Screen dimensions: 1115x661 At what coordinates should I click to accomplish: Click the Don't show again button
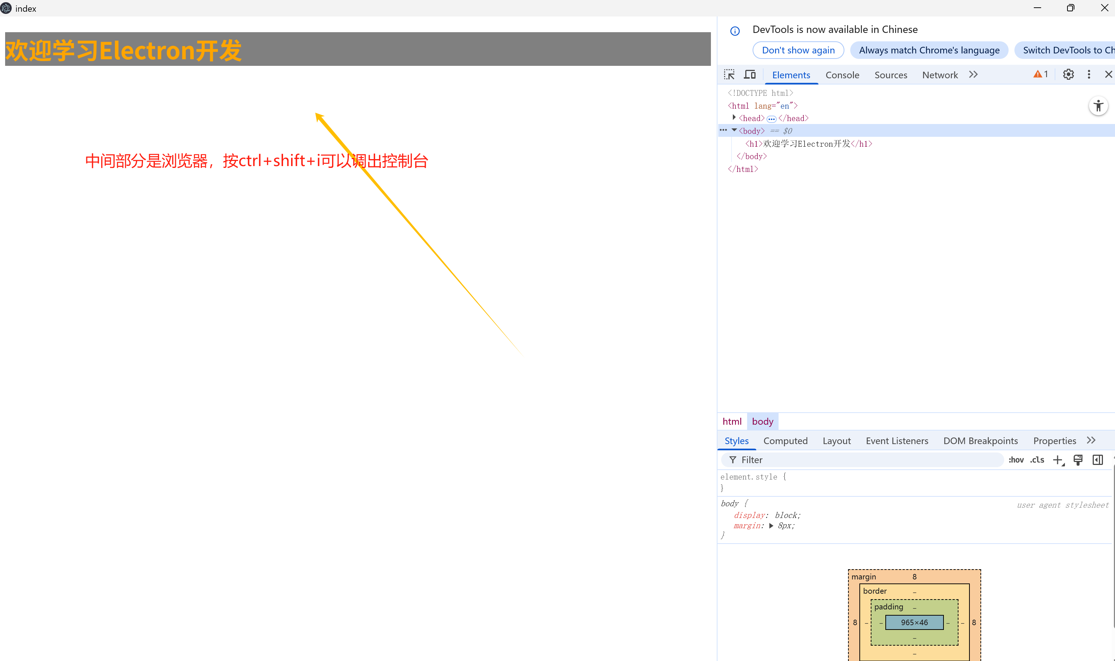(x=798, y=50)
